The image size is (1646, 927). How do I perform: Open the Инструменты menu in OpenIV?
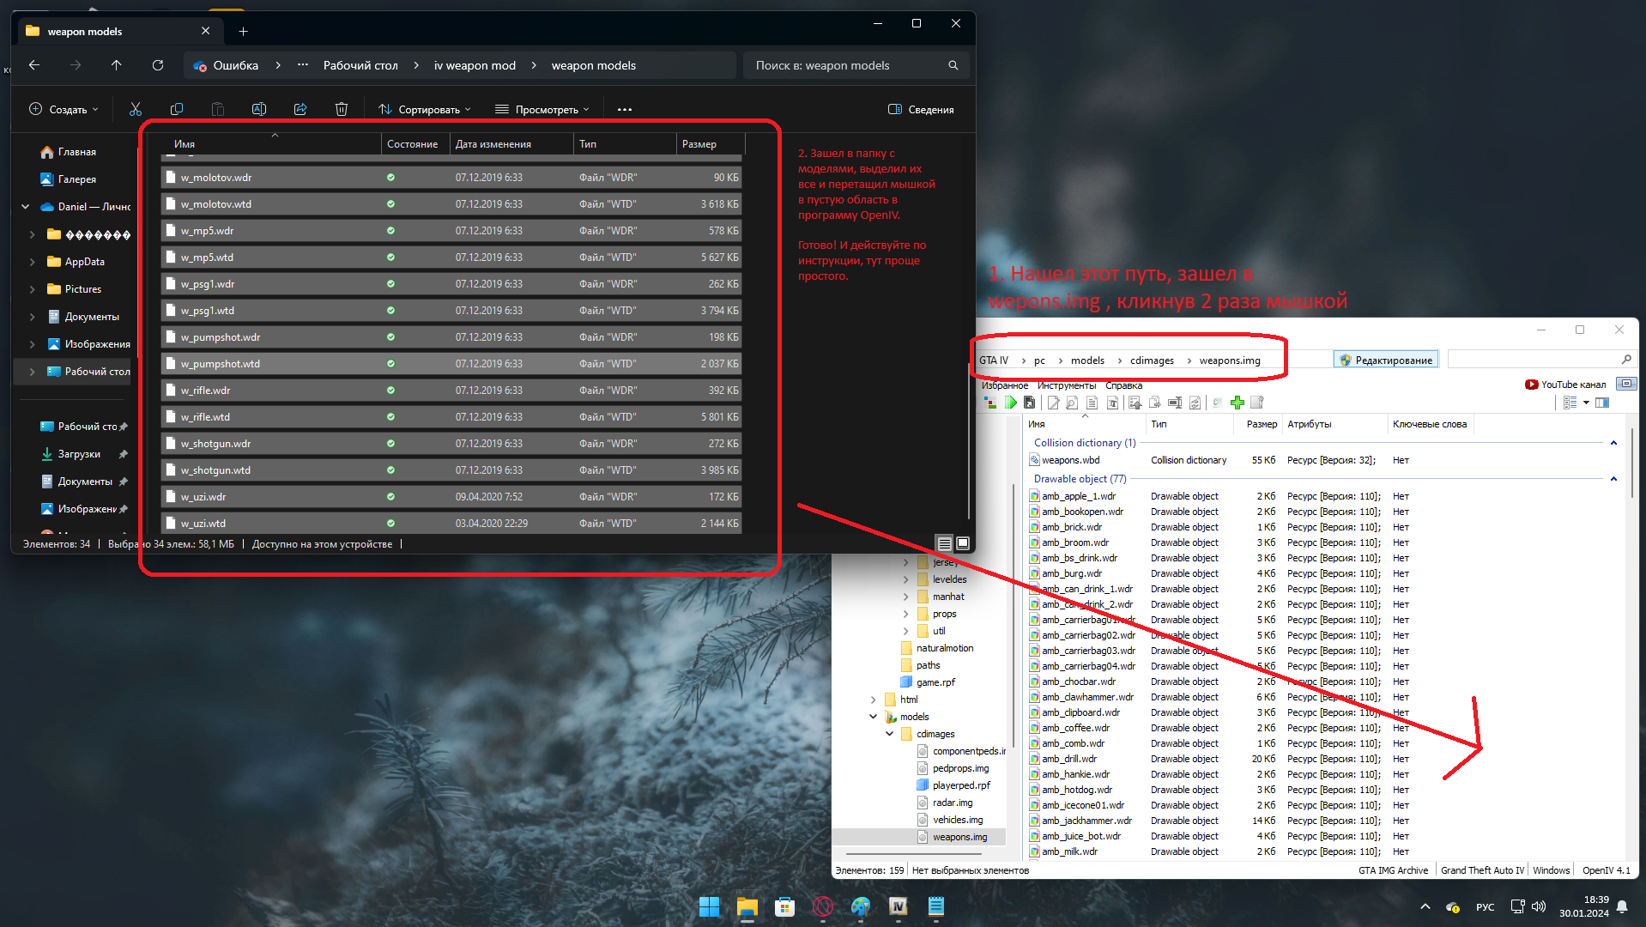coord(1067,385)
